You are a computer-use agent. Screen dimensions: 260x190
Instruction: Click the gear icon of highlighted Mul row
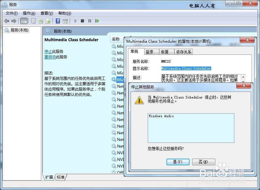[114, 79]
